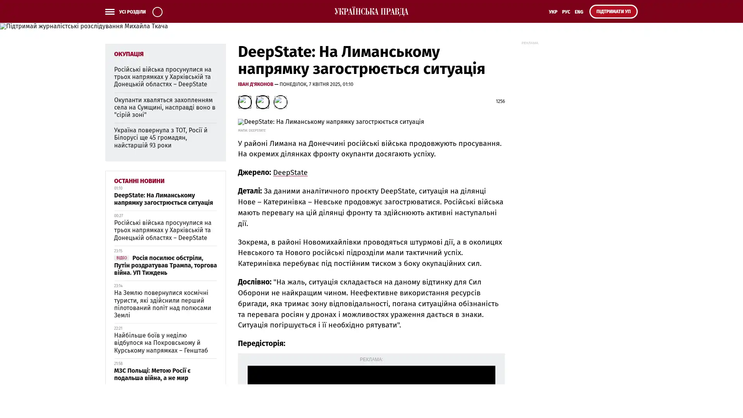
Task: Open the Mykhailo Tkach investigations support banner
Action: point(84,26)
